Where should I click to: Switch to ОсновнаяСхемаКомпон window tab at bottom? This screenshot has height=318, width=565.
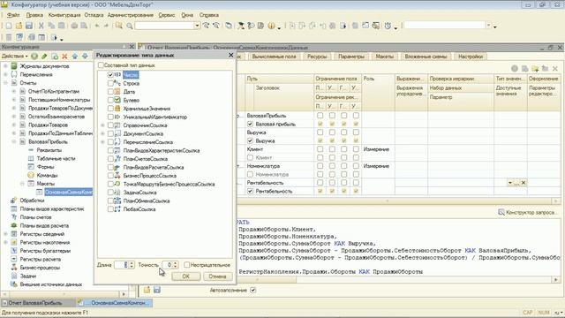point(115,303)
